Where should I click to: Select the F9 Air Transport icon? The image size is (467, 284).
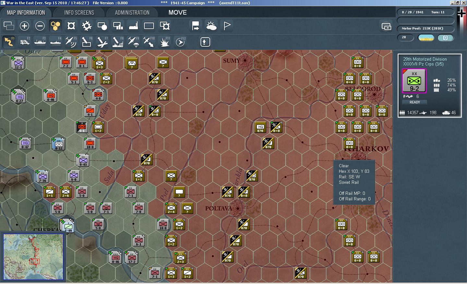tap(133, 42)
